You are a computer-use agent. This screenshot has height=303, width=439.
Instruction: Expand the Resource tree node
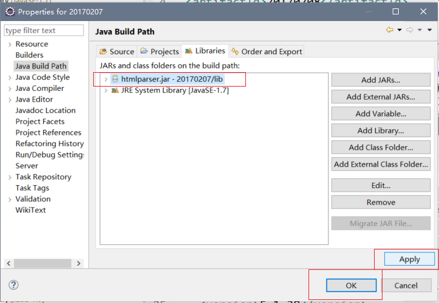(10, 44)
